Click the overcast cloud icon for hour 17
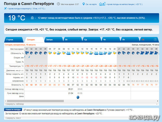The image size is (162, 122). [101, 53]
